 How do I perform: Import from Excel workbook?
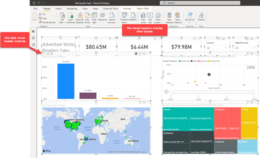(70, 18)
